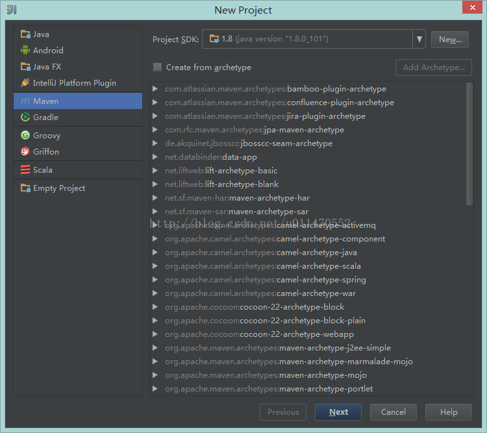487x433 pixels.
Task: Select cocoon-22-archetype-block row text
Action: pyautogui.click(x=255, y=307)
